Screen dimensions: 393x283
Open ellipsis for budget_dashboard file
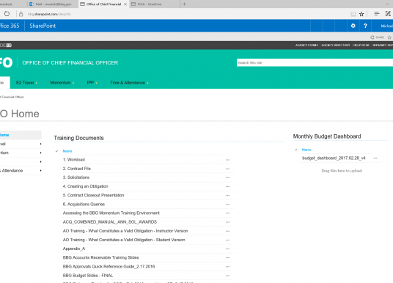coord(375,158)
